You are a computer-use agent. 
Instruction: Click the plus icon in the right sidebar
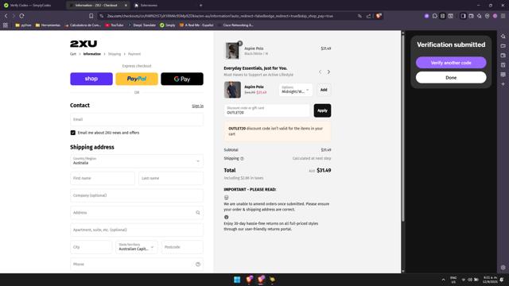[x=503, y=84]
